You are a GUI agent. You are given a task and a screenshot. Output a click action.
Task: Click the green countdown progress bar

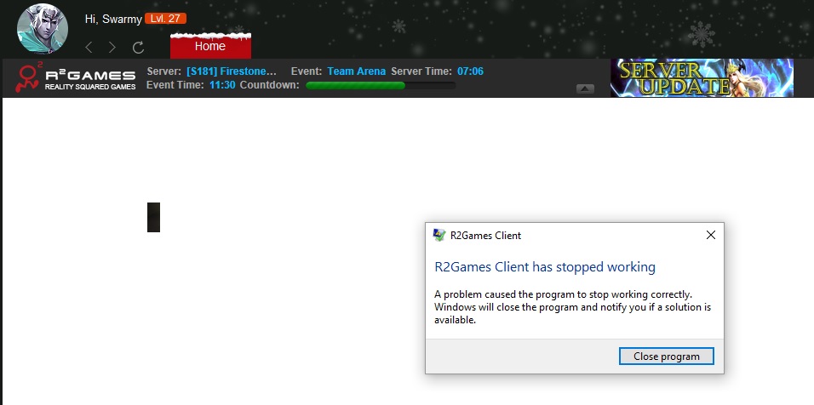(x=380, y=85)
